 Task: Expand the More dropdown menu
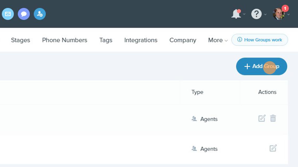(218, 40)
